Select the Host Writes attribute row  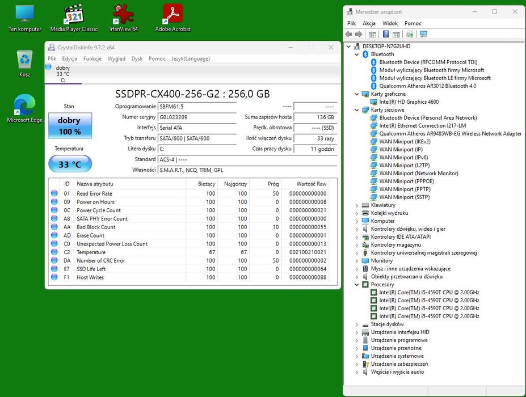pyautogui.click(x=188, y=277)
